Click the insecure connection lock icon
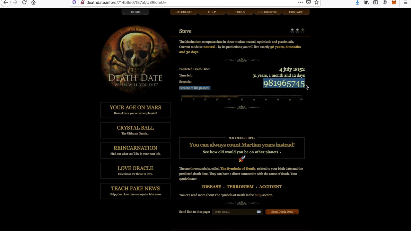This screenshot has width=411, height=231. point(83,2)
